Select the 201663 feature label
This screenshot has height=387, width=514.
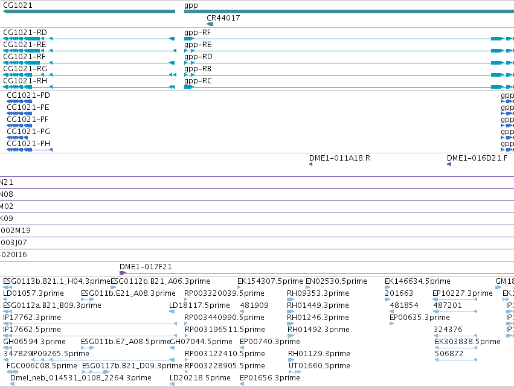pos(399,293)
